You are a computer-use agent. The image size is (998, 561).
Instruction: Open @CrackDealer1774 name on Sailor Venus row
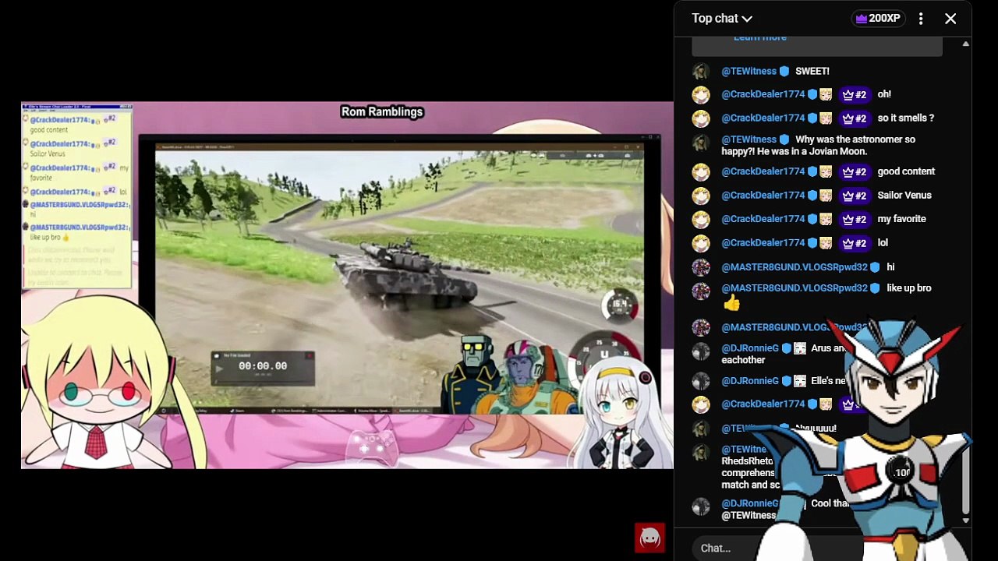pos(763,196)
